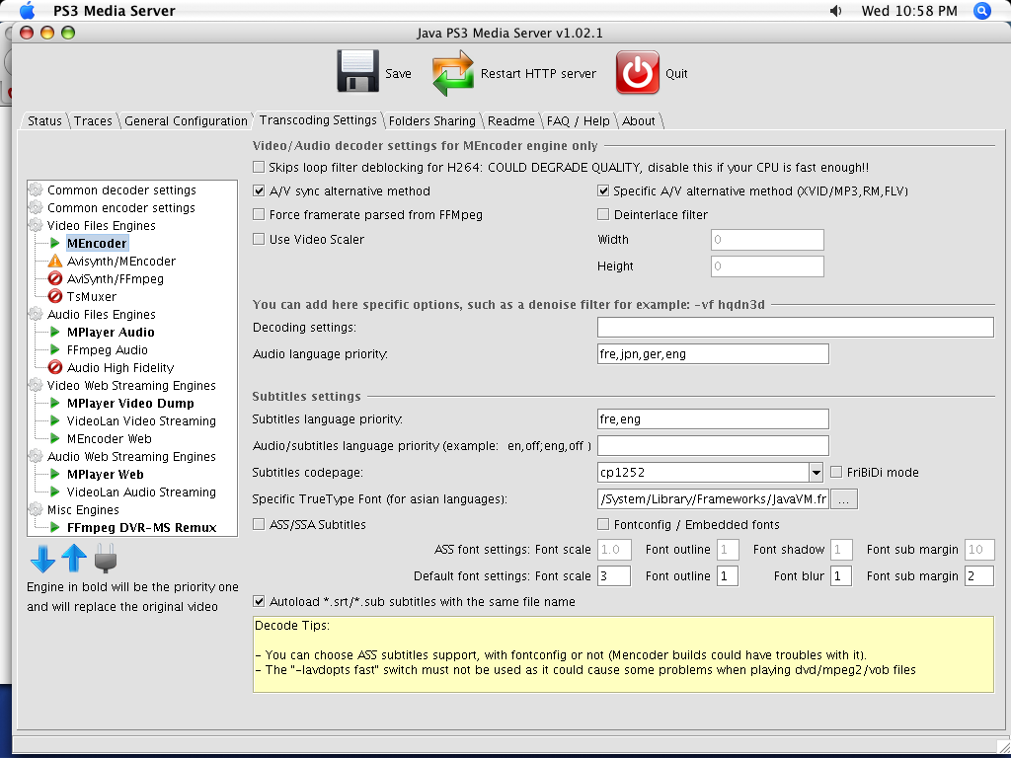Click green arrow icon beside MPlayer Video Dump
Viewport: 1011px width, 758px height.
pos(55,403)
